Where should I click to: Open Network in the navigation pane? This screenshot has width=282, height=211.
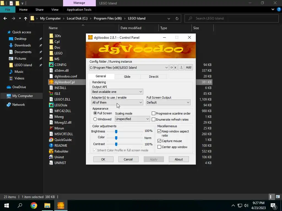pos(18,105)
